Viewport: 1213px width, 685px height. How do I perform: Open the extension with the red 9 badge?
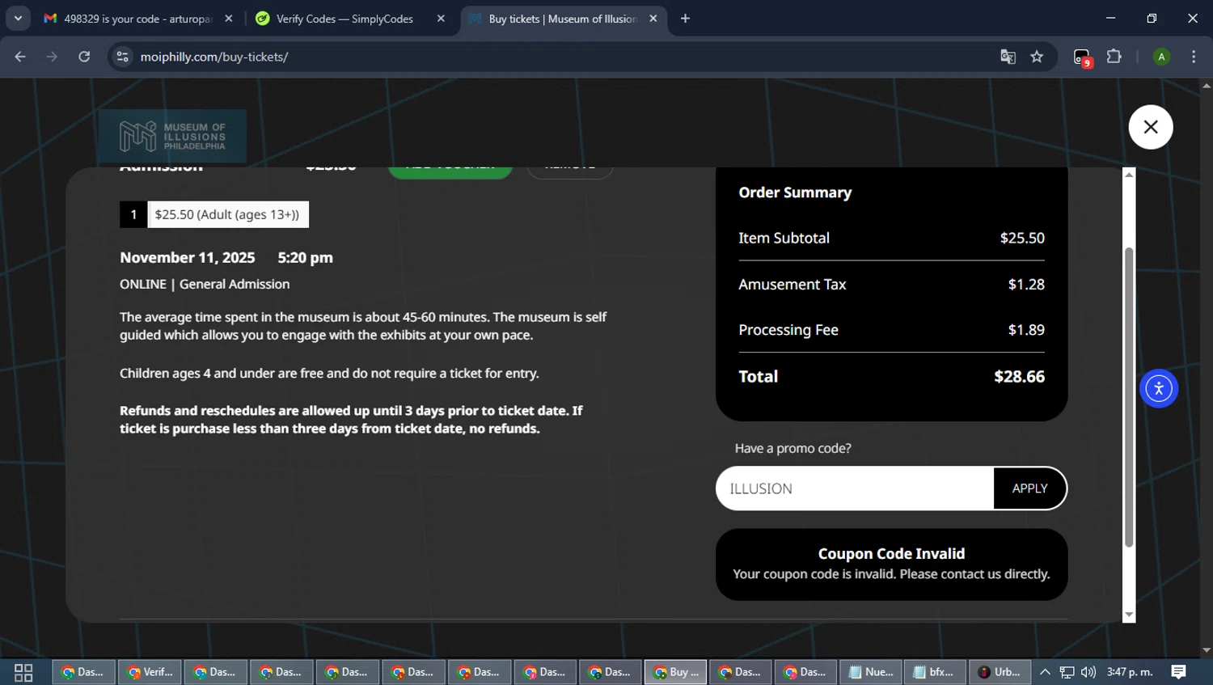click(x=1083, y=57)
